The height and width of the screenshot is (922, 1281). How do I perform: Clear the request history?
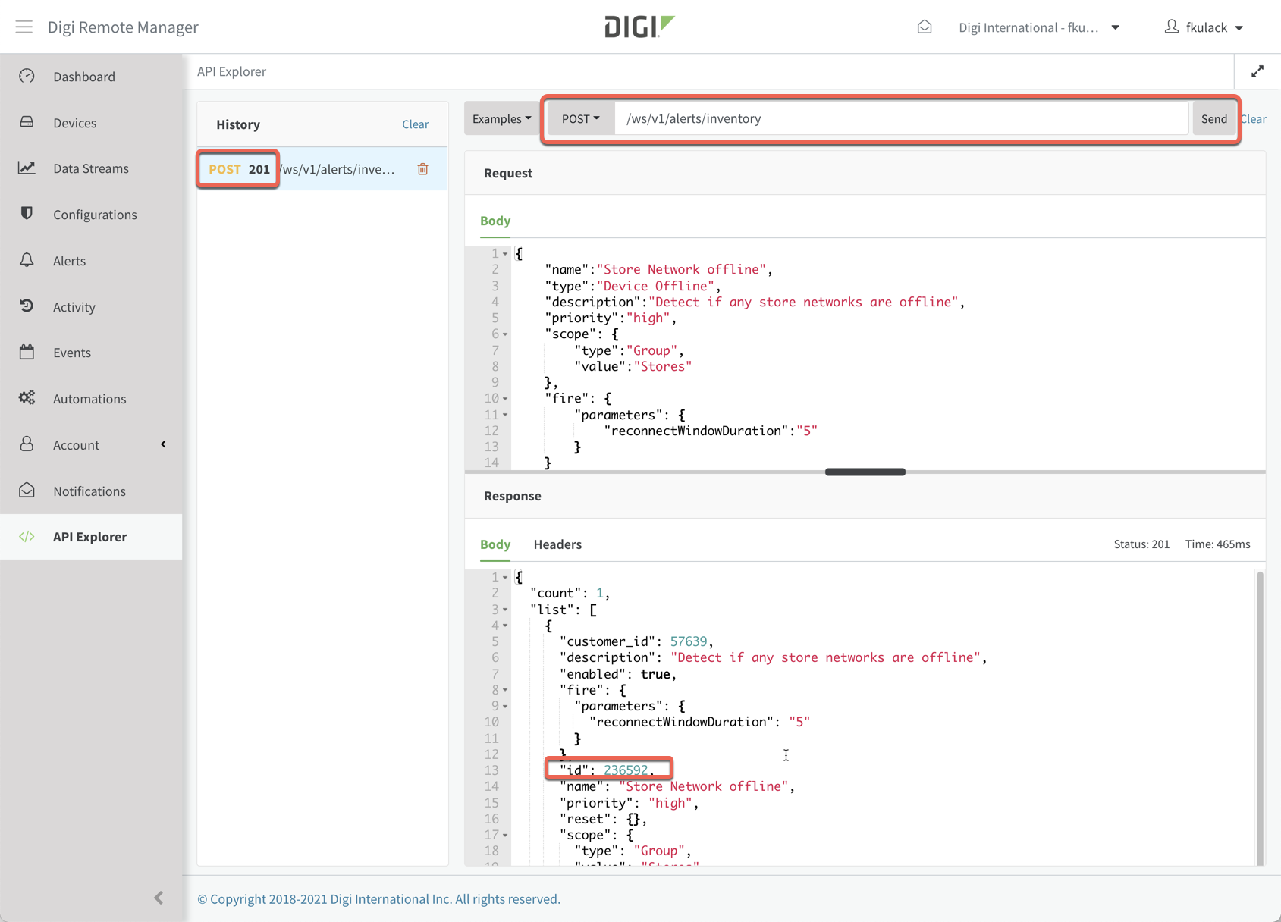pos(415,124)
